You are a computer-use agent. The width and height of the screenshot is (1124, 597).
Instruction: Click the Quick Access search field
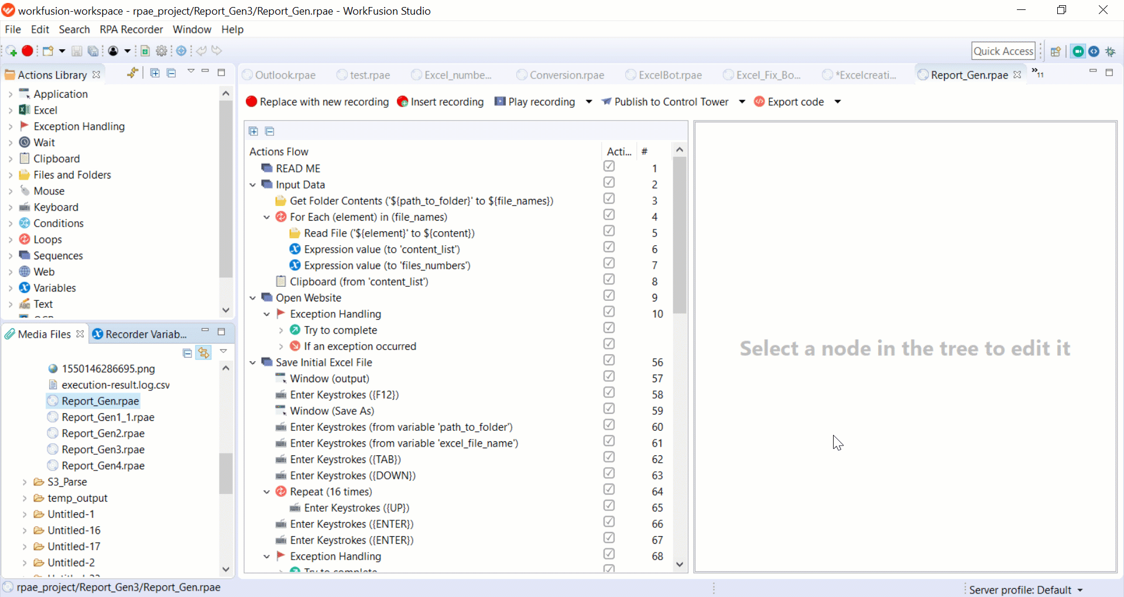pyautogui.click(x=1003, y=51)
